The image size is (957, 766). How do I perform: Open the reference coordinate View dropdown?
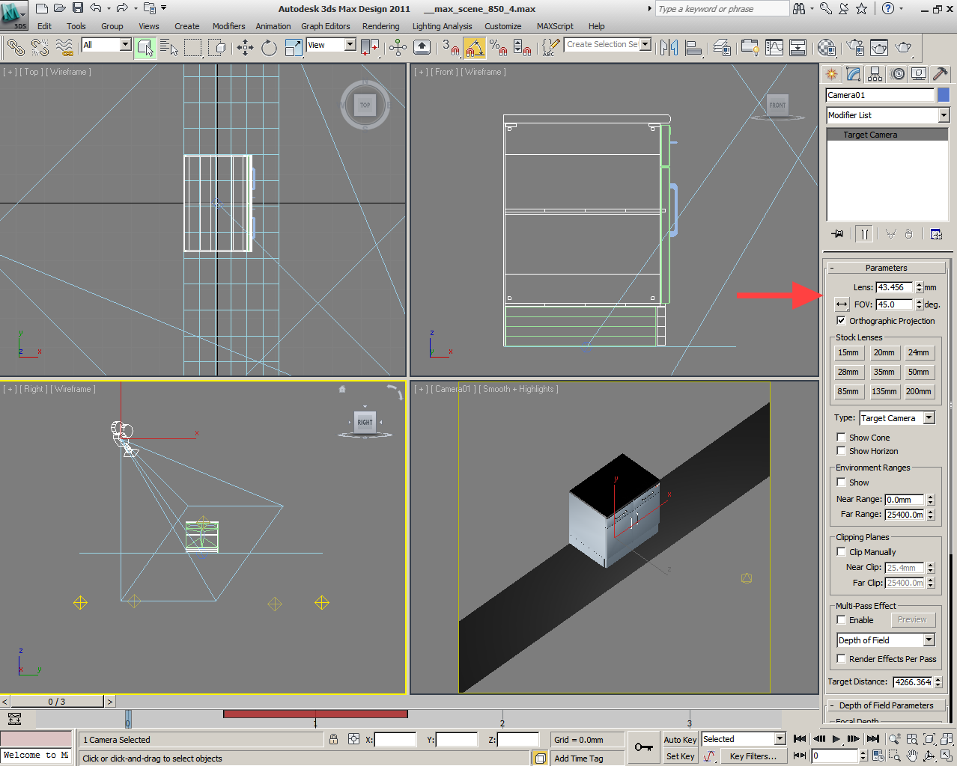coord(331,45)
